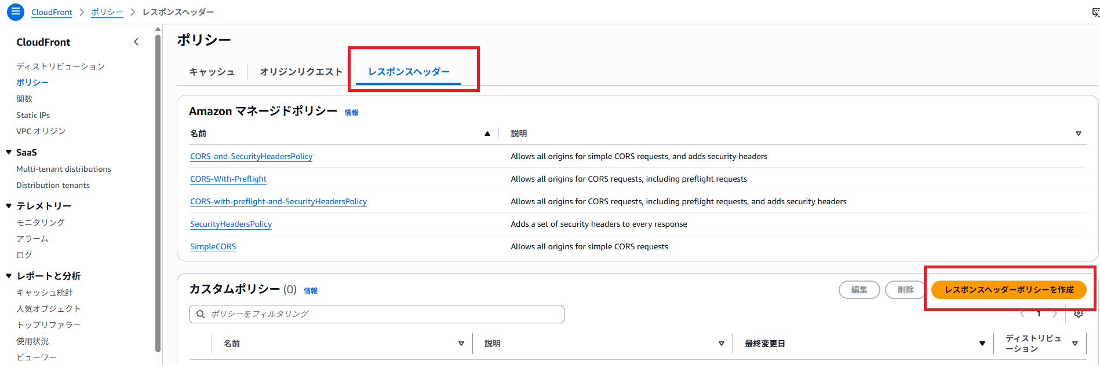1100x365 pixels.
Task: Click 情報 link beside Amazon マネージドポリシー
Action: (x=351, y=113)
